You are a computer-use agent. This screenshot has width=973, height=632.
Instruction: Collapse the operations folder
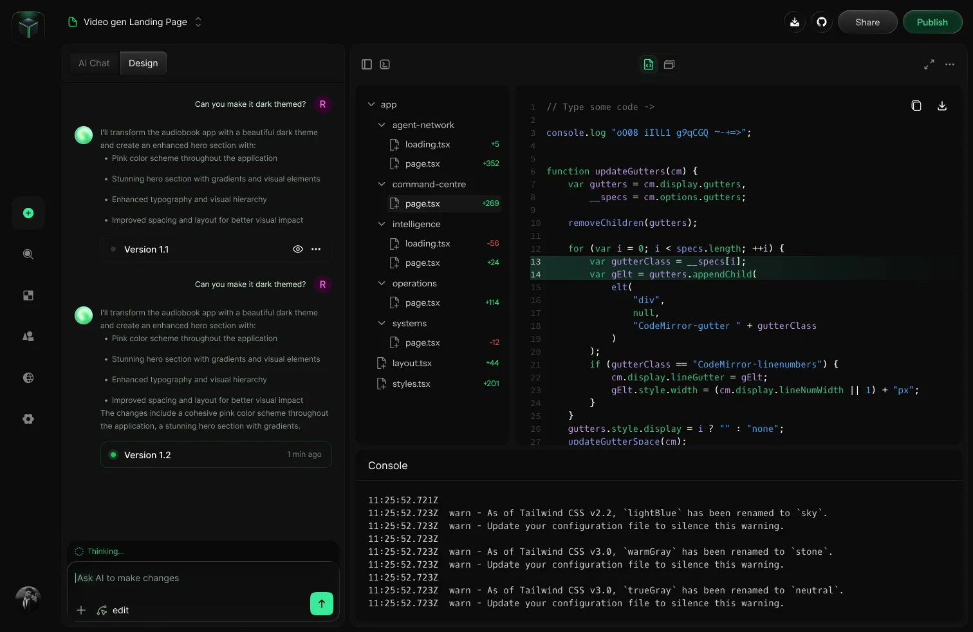coord(382,283)
